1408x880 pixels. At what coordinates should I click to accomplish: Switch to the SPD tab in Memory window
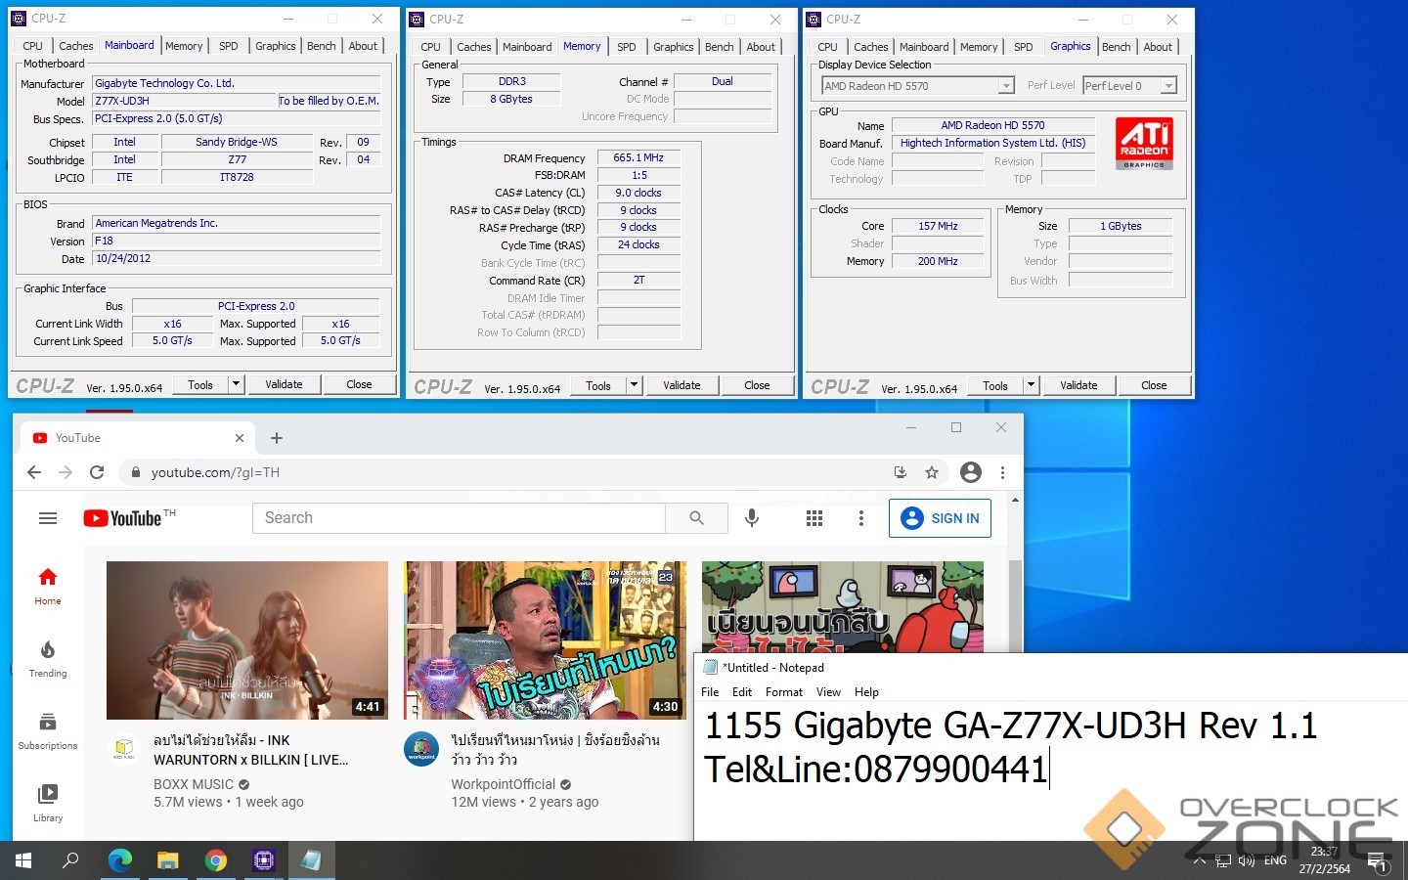(627, 47)
